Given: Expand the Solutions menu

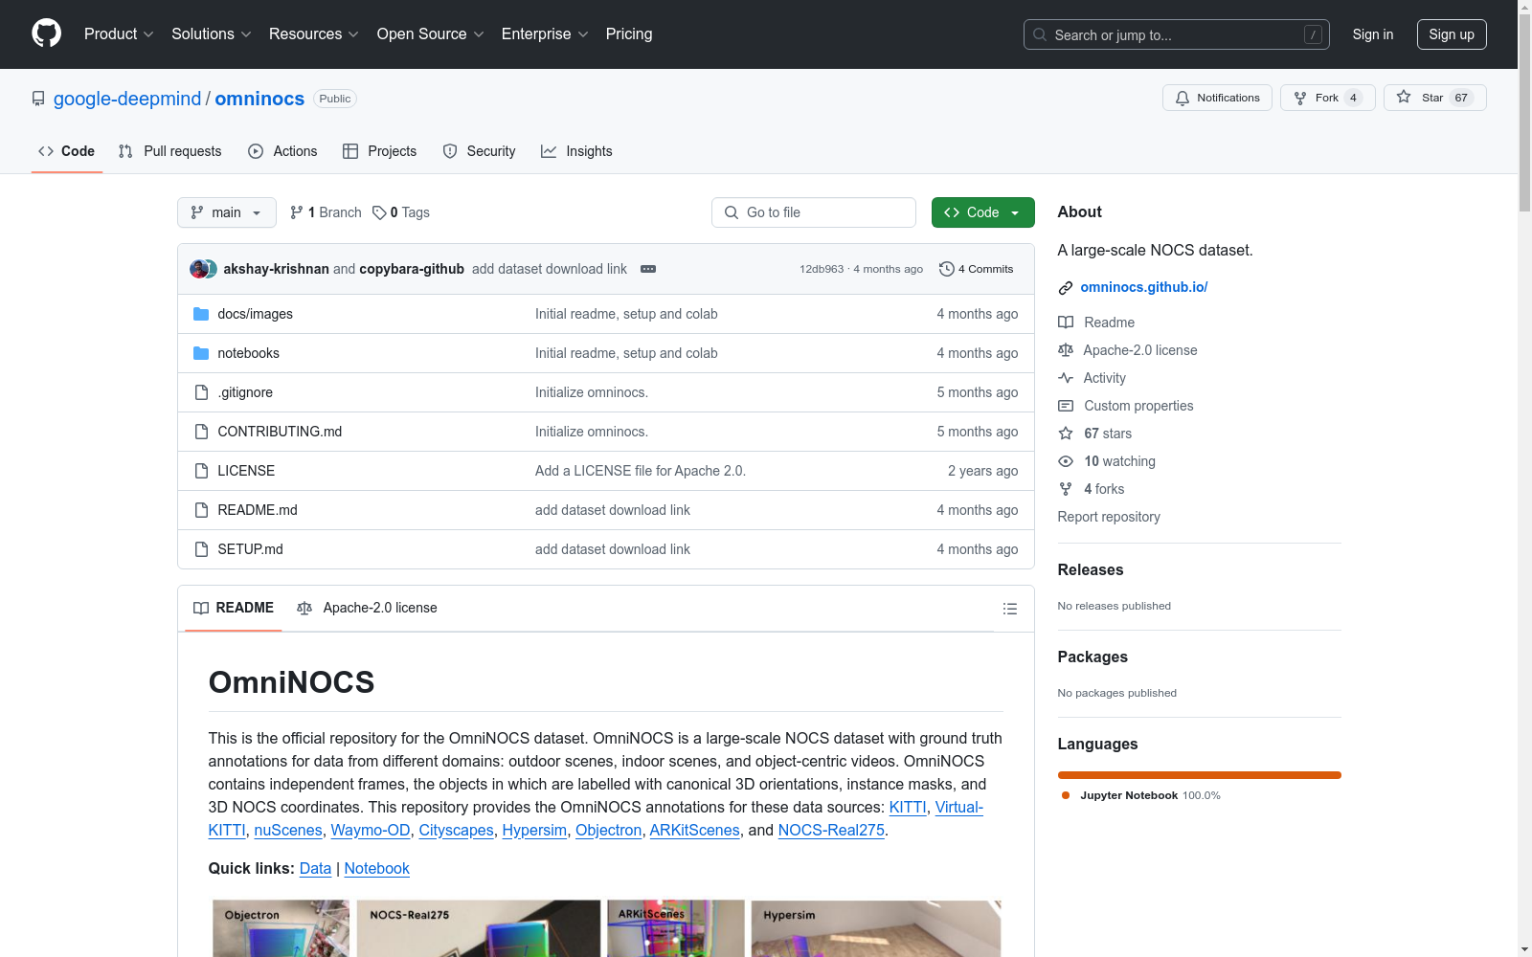Looking at the screenshot, I should pyautogui.click(x=212, y=33).
